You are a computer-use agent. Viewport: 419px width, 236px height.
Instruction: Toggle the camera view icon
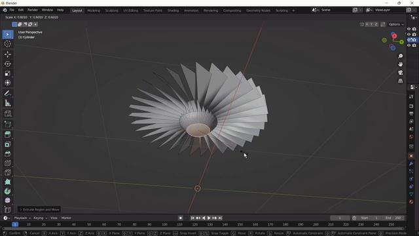[x=400, y=73]
